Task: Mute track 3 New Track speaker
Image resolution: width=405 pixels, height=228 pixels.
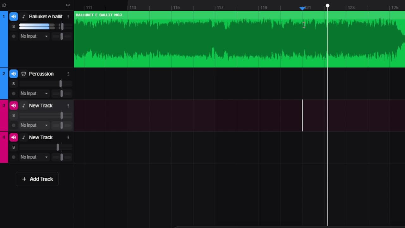Action: (x=14, y=105)
